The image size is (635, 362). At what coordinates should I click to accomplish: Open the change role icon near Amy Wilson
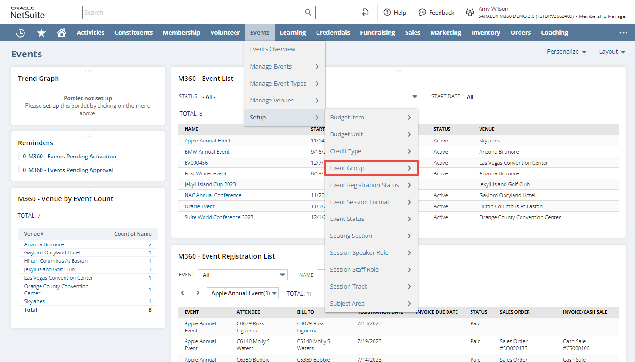click(470, 13)
